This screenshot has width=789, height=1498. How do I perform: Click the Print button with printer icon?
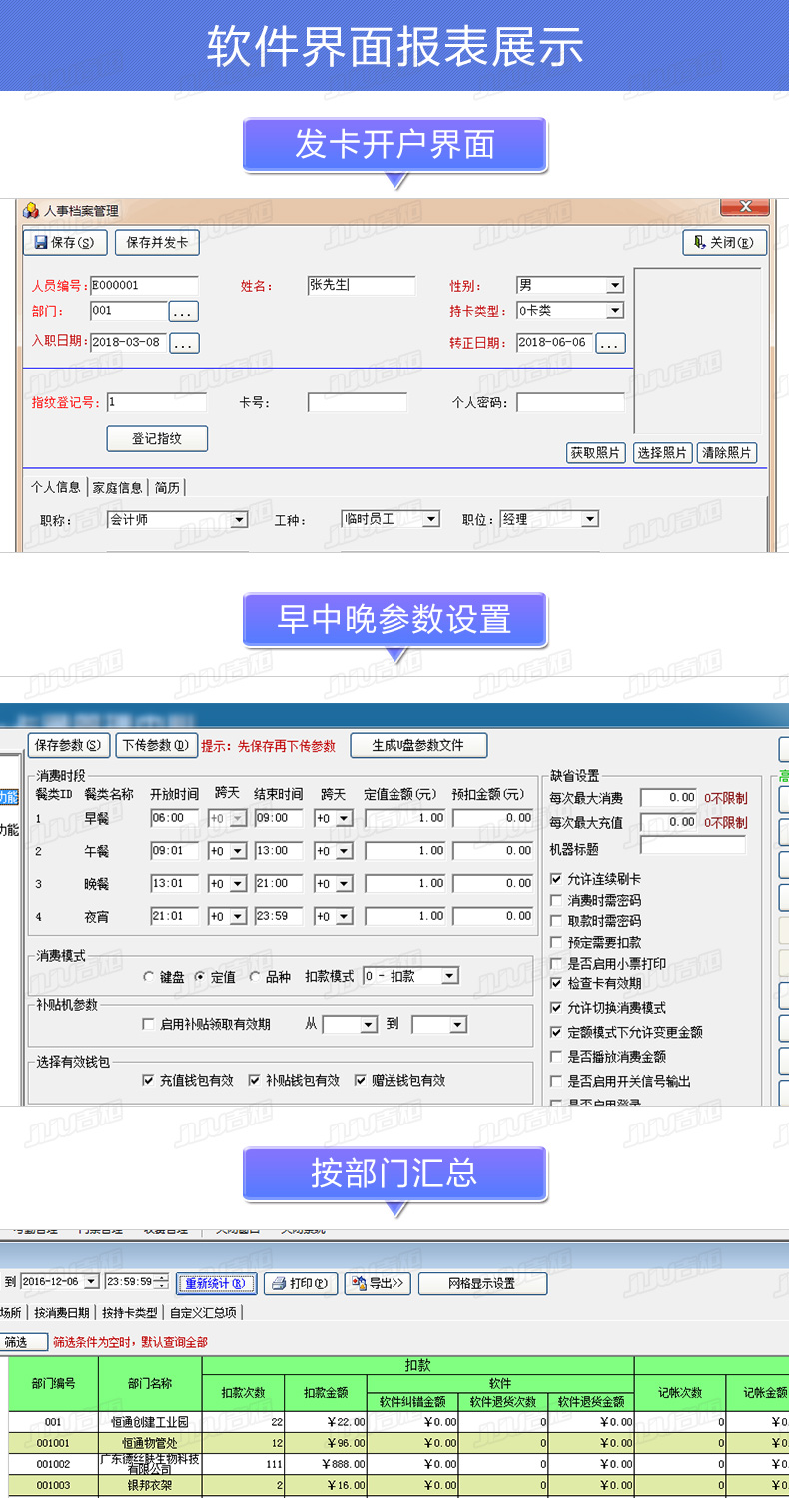pyautogui.click(x=300, y=1283)
